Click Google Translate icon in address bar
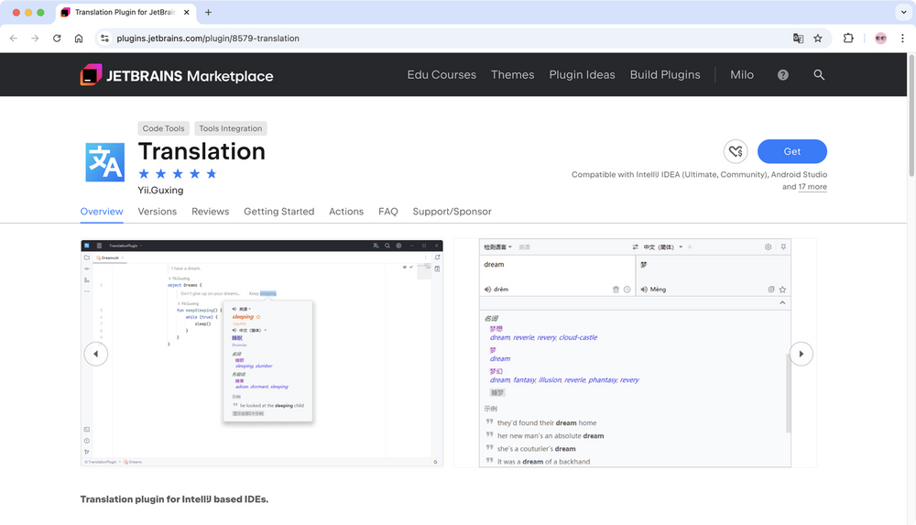The image size is (916, 525). click(798, 38)
